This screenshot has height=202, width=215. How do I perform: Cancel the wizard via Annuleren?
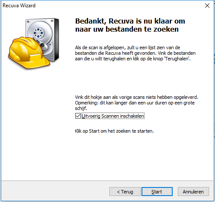click(193, 192)
